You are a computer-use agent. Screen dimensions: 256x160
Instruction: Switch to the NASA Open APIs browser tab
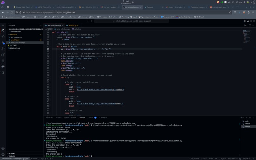tap(44, 7)
